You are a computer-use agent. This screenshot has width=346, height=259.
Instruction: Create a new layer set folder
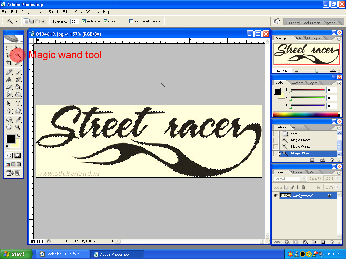click(314, 242)
